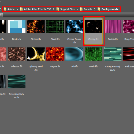This screenshot has height=134, width=134.
Task: Select Backgrounds breadcrumb label
Action: pos(110,9)
